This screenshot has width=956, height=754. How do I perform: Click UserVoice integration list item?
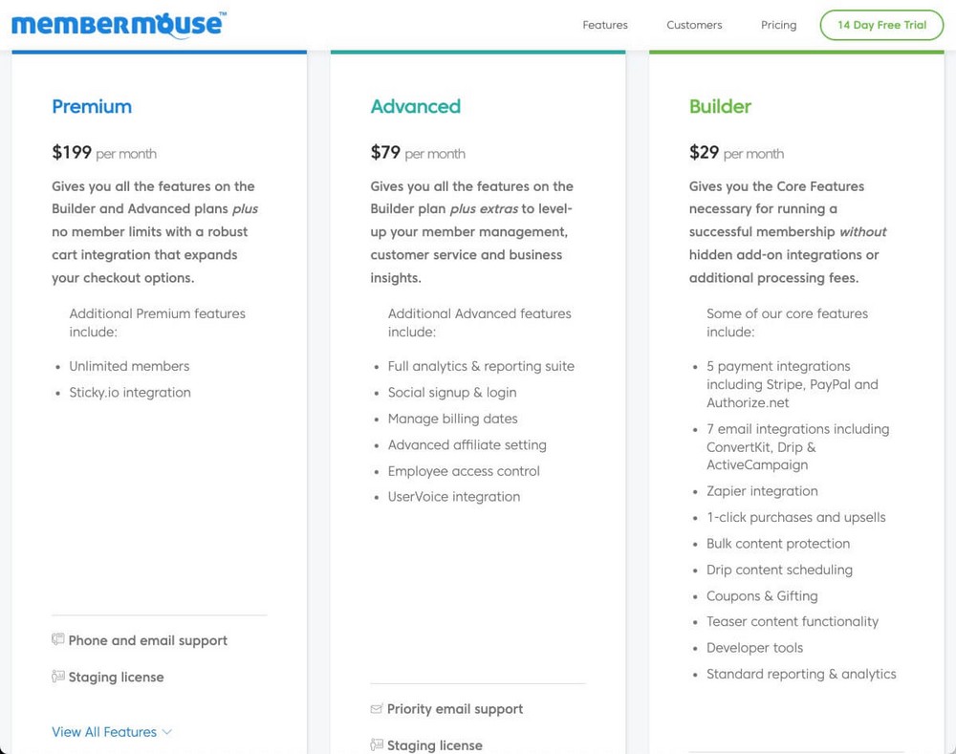pyautogui.click(x=454, y=496)
